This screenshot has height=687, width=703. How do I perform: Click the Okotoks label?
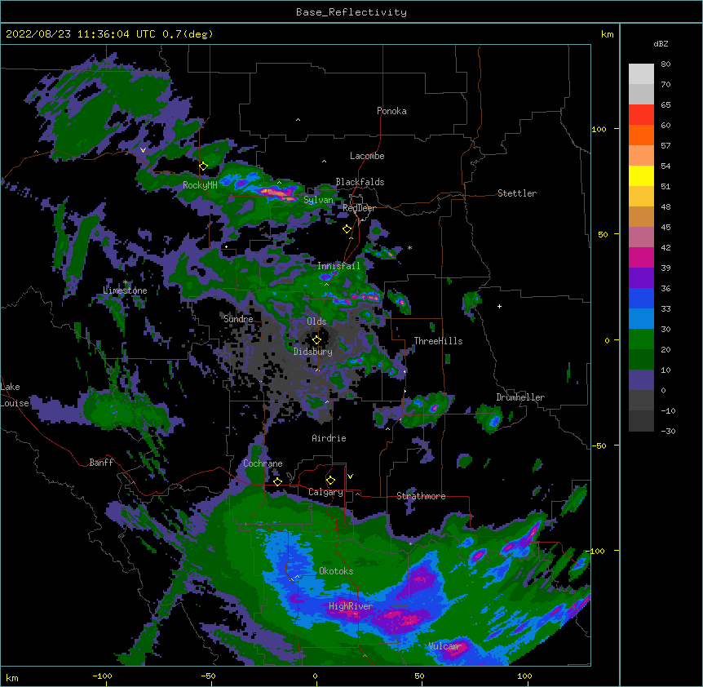[336, 571]
